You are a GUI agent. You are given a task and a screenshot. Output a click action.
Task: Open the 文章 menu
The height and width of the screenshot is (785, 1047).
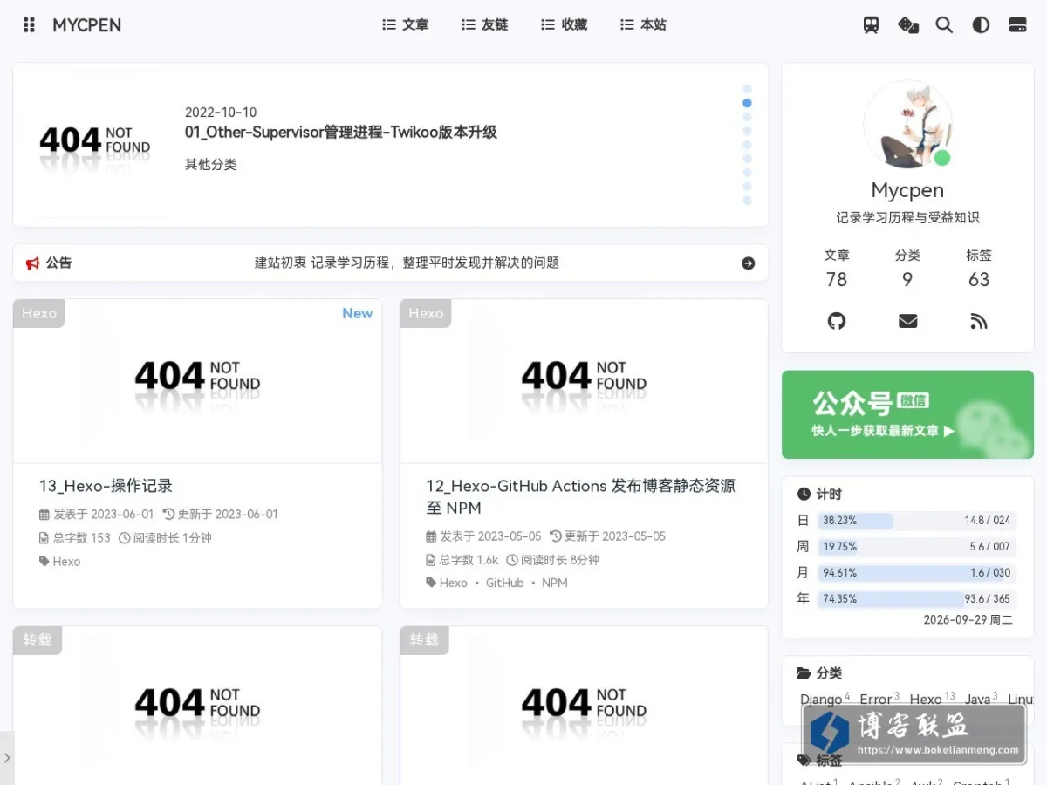406,25
